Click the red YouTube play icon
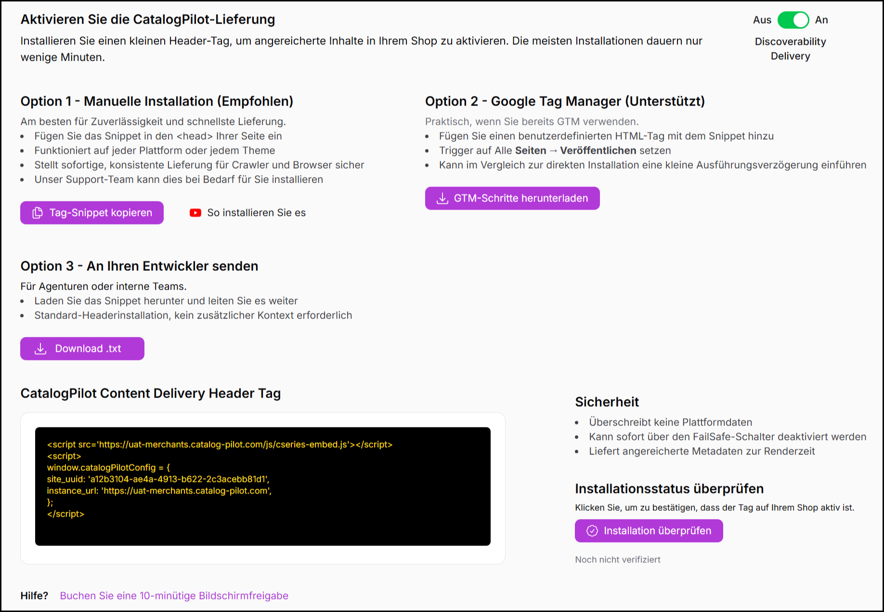 coord(195,213)
